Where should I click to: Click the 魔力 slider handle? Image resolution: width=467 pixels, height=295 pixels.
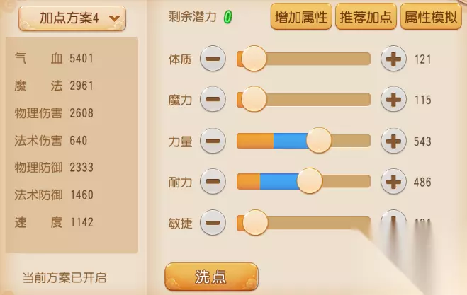click(x=254, y=100)
